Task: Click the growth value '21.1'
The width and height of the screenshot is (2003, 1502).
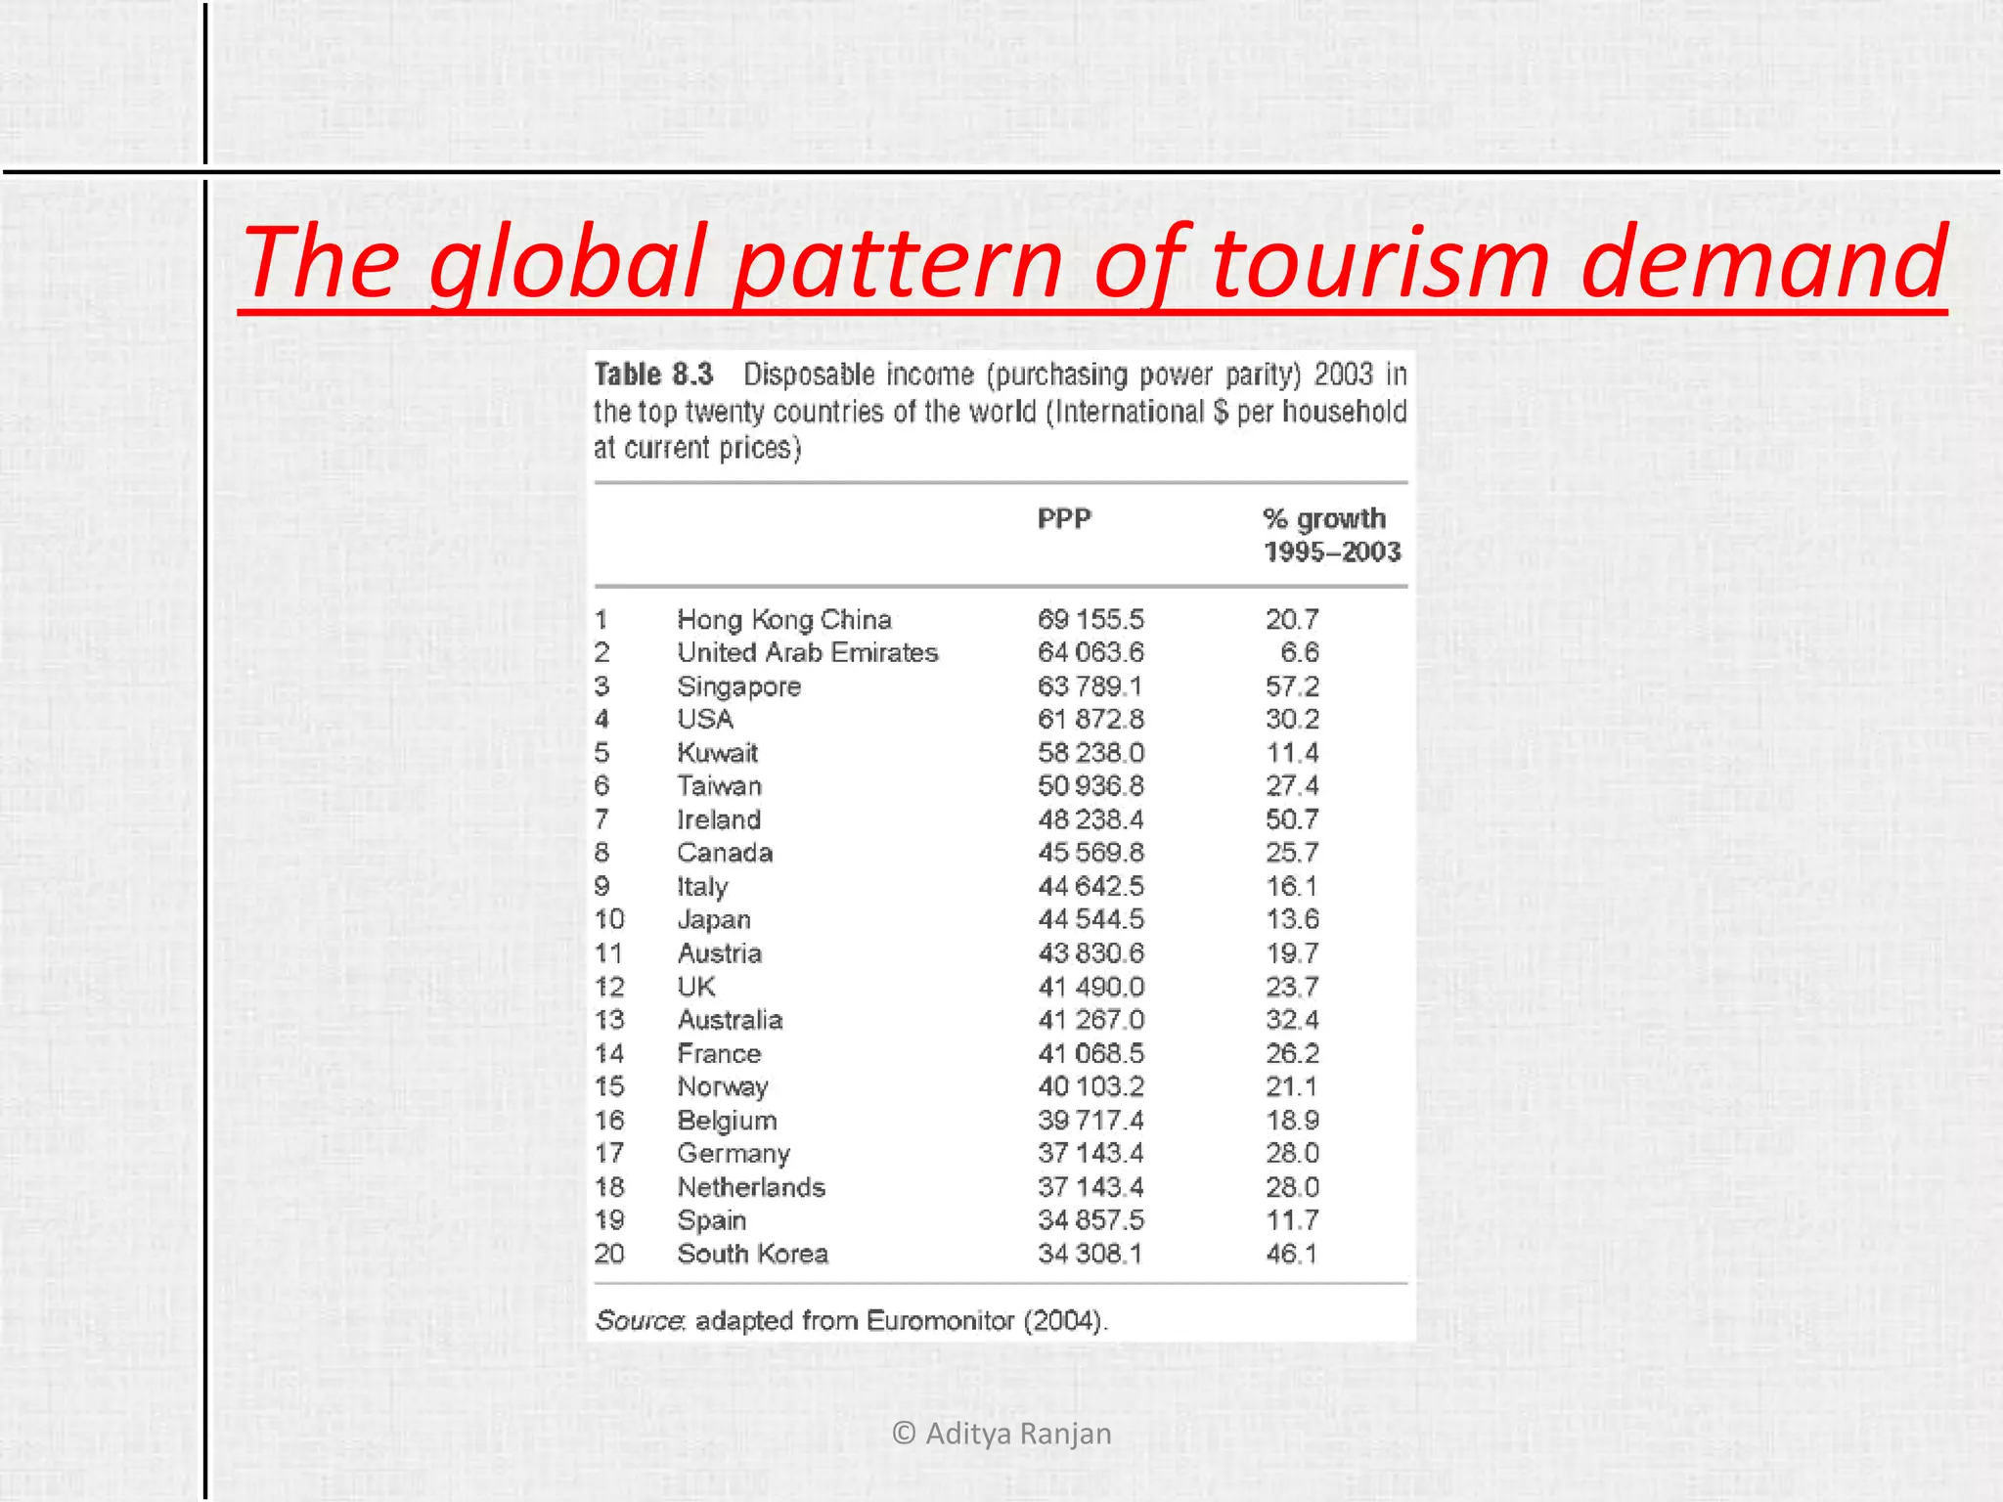Action: (x=1292, y=1086)
